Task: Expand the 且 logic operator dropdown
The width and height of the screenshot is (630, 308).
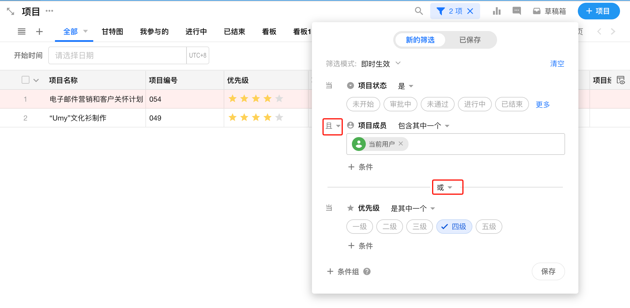Action: pyautogui.click(x=332, y=126)
